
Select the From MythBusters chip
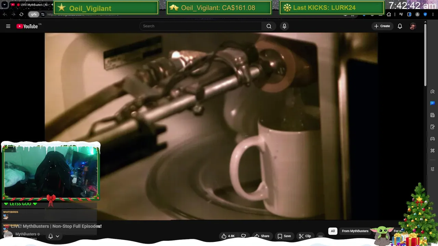(x=355, y=231)
